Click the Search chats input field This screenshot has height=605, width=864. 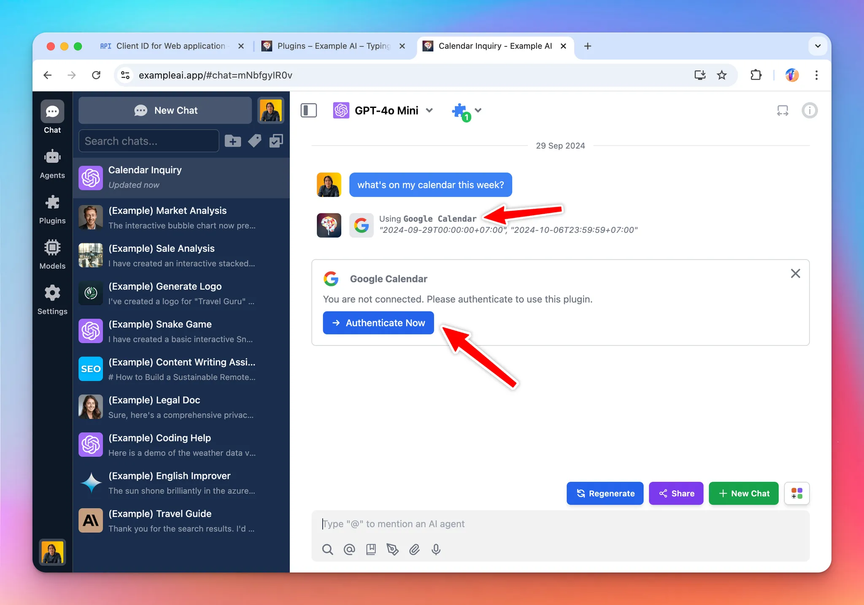coord(148,141)
